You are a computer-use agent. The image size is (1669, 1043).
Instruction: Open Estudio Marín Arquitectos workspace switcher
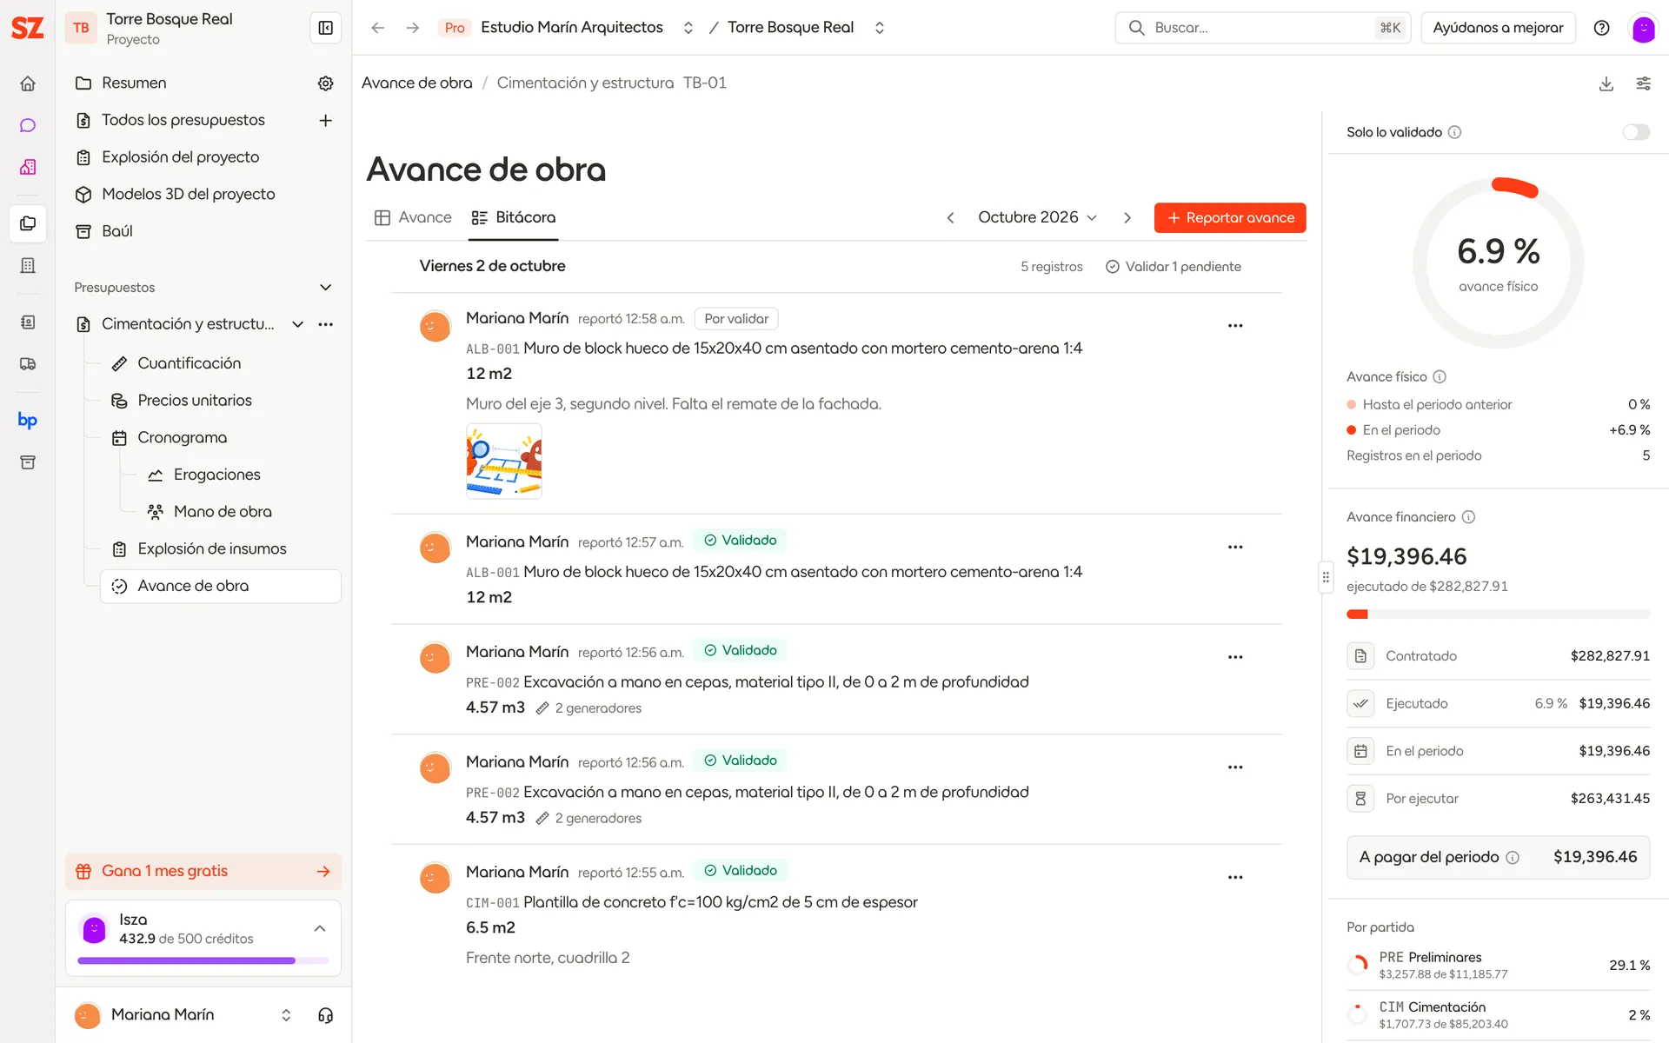688,28
